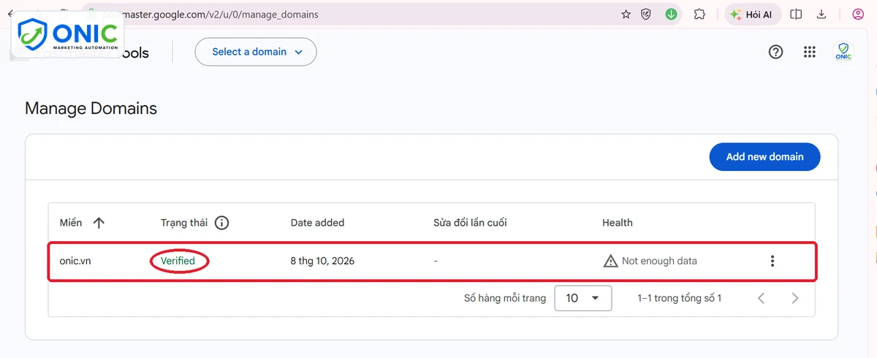The image size is (877, 358).
Task: Click the address bar URL
Action: coord(212,14)
